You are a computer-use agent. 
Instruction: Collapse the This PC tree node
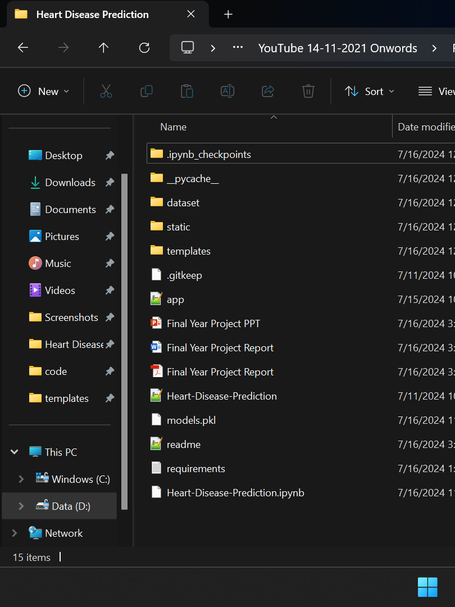tap(14, 452)
